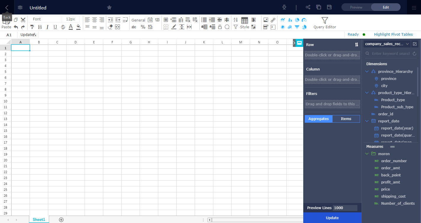Screen dimensions: 421x223
Task: Insert a pie chart from the toolbar
Action: [297, 20]
